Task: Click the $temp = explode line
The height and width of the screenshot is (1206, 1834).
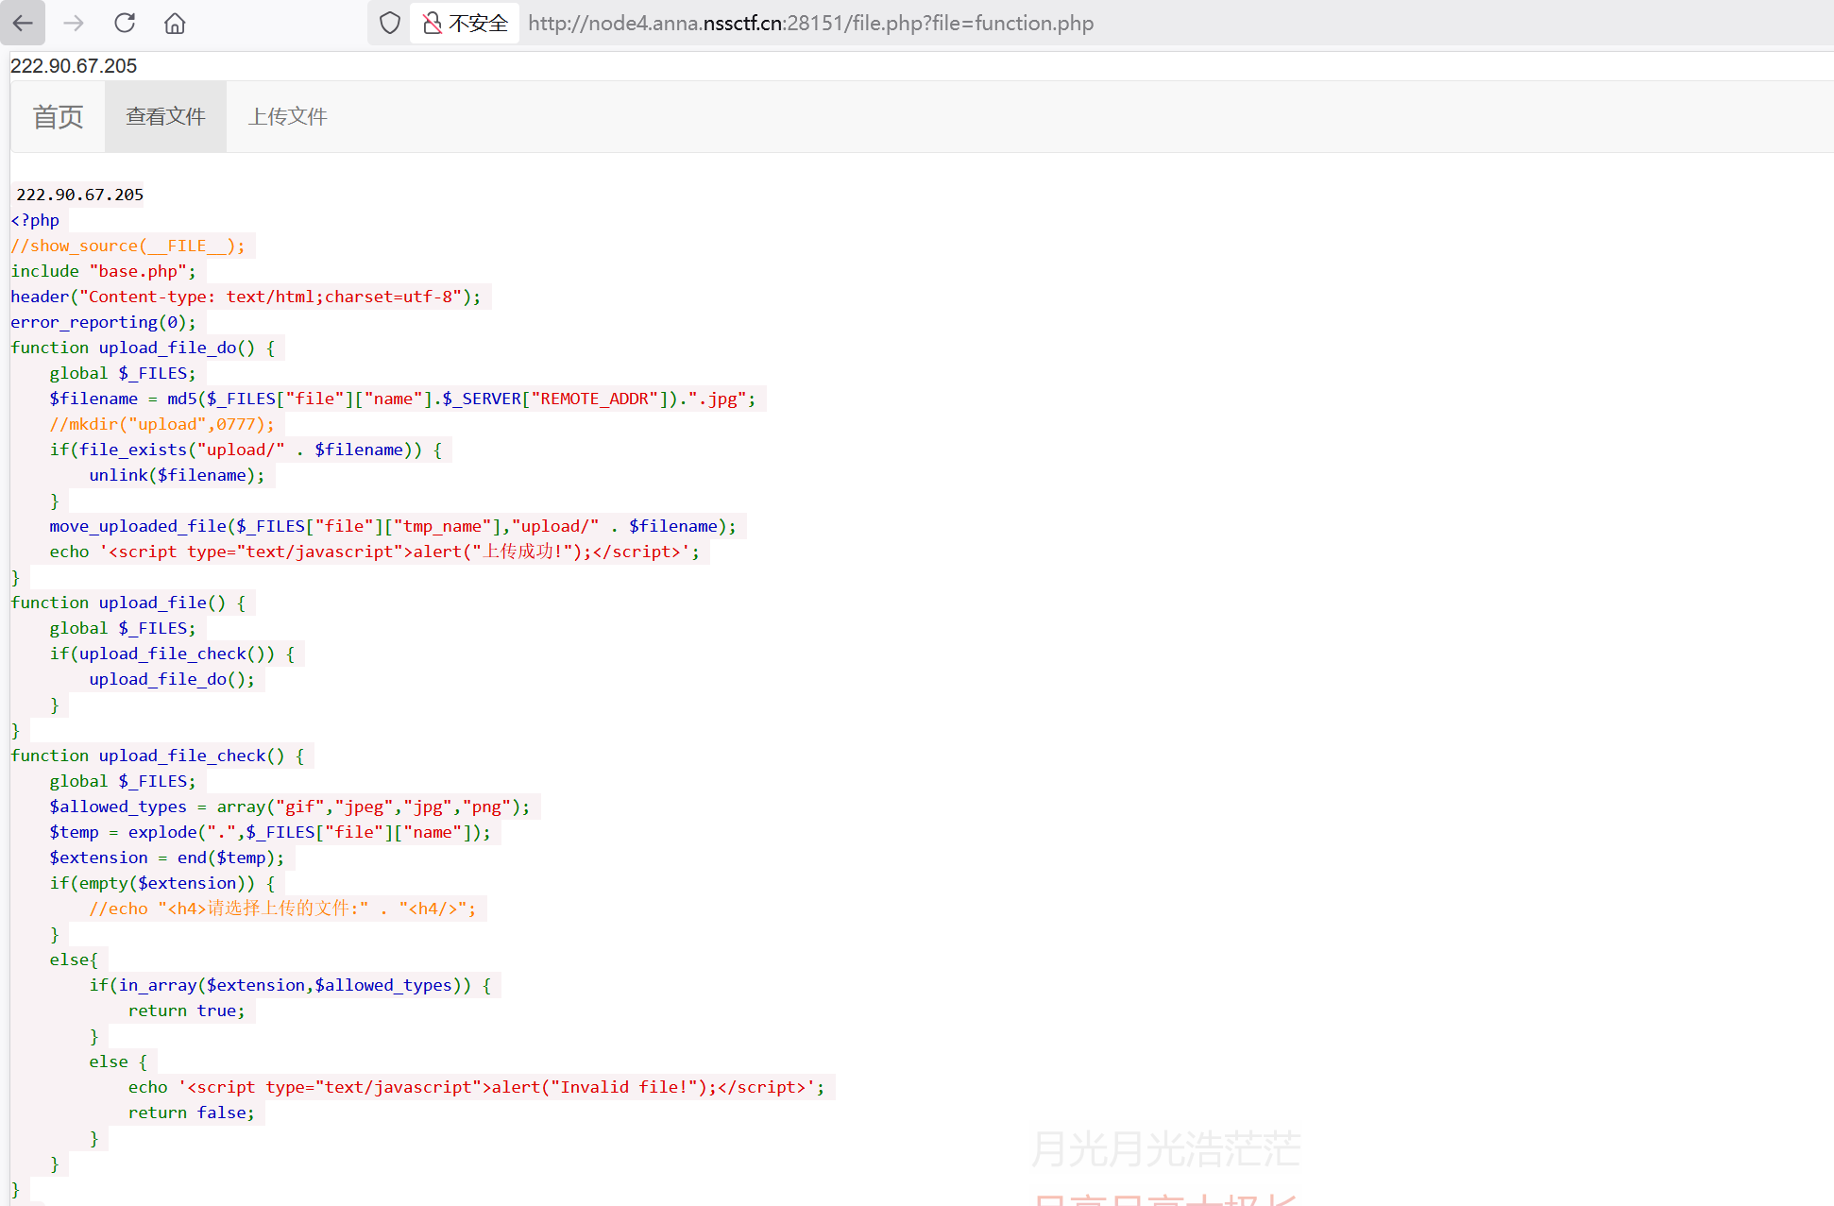Action: click(x=270, y=832)
